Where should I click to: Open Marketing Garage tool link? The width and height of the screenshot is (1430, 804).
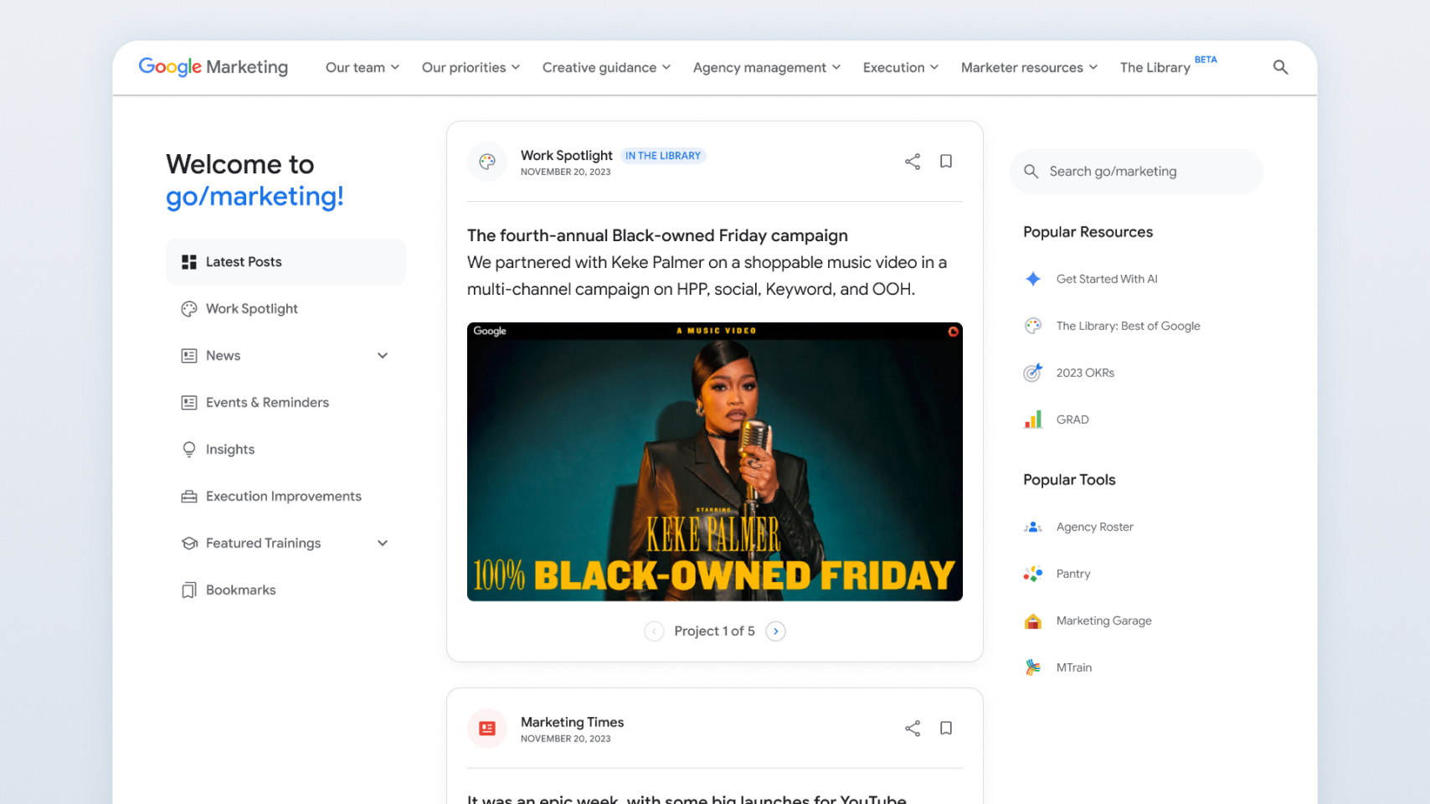1104,621
